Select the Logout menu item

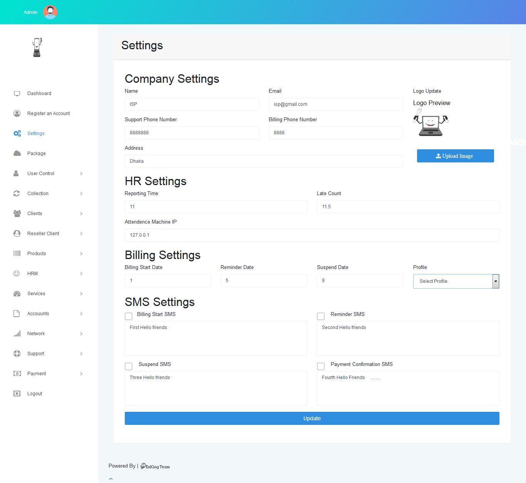[35, 394]
